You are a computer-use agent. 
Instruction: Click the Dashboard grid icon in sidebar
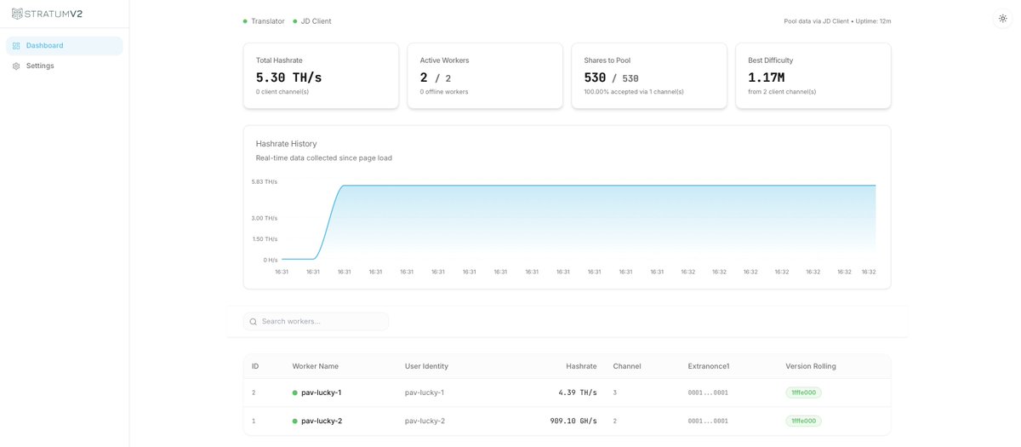click(x=16, y=46)
